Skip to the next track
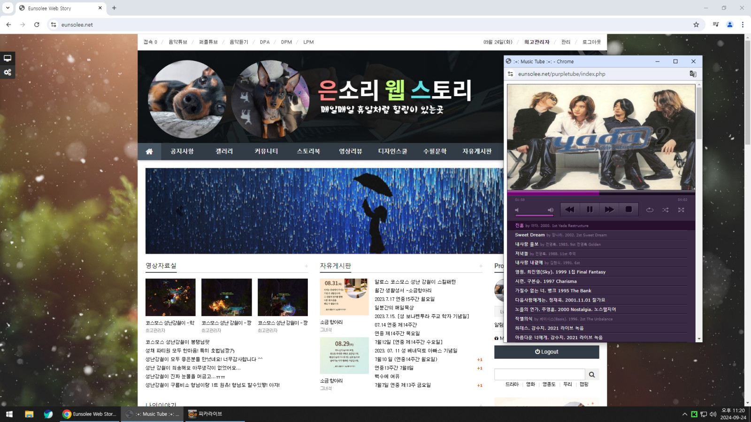 [609, 210]
